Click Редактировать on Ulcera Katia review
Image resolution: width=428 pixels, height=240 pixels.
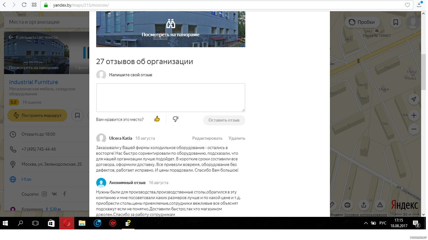(207, 138)
